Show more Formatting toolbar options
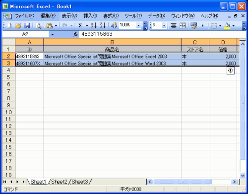 [x=244, y=26]
